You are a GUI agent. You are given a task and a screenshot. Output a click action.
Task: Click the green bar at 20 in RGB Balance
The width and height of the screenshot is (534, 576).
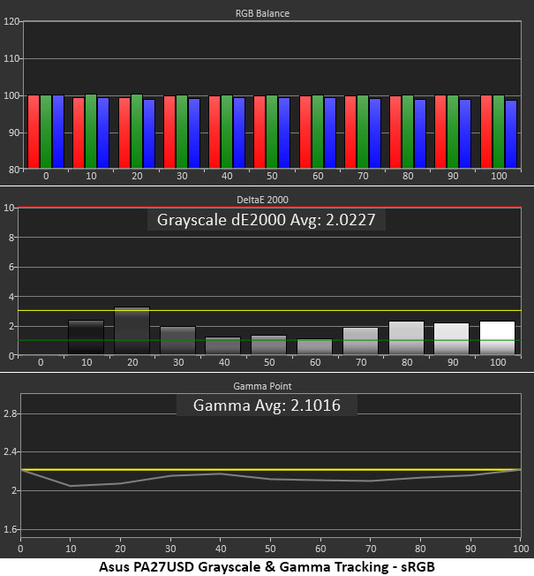point(137,132)
